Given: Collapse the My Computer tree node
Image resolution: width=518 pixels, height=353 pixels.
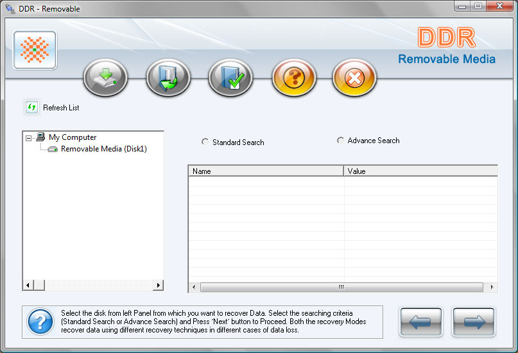Looking at the screenshot, I should coord(28,137).
